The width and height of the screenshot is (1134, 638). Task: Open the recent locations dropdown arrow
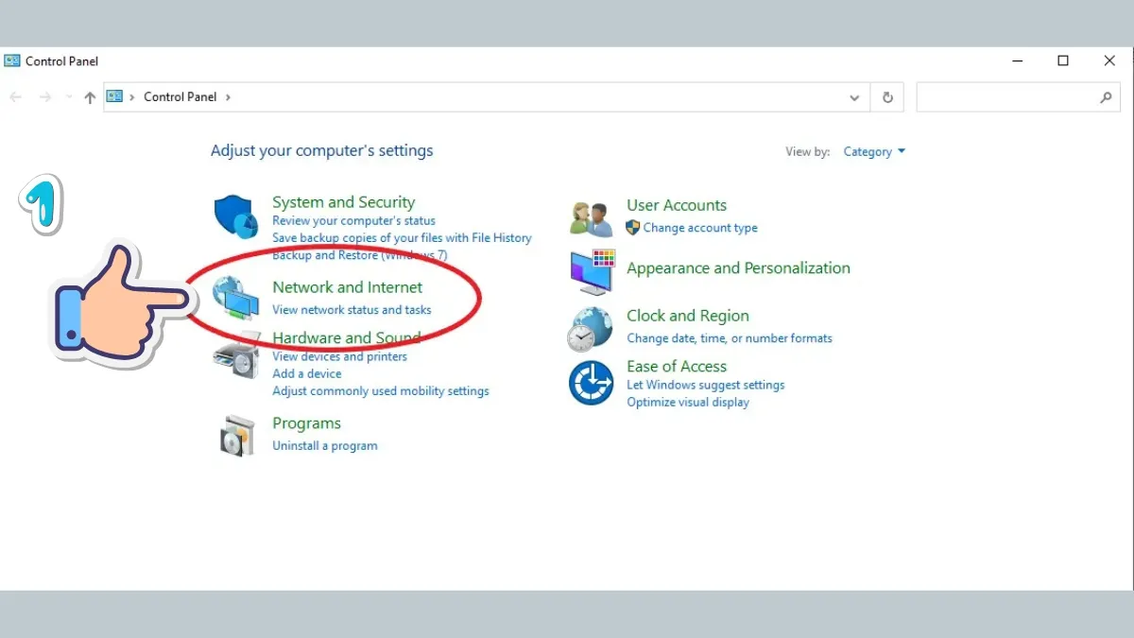(x=68, y=97)
